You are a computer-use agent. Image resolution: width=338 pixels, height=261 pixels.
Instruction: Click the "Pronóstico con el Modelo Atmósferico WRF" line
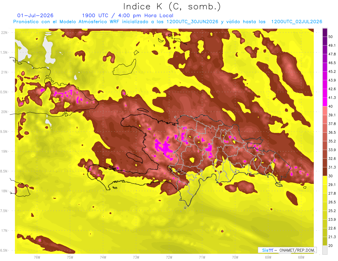click(168, 22)
